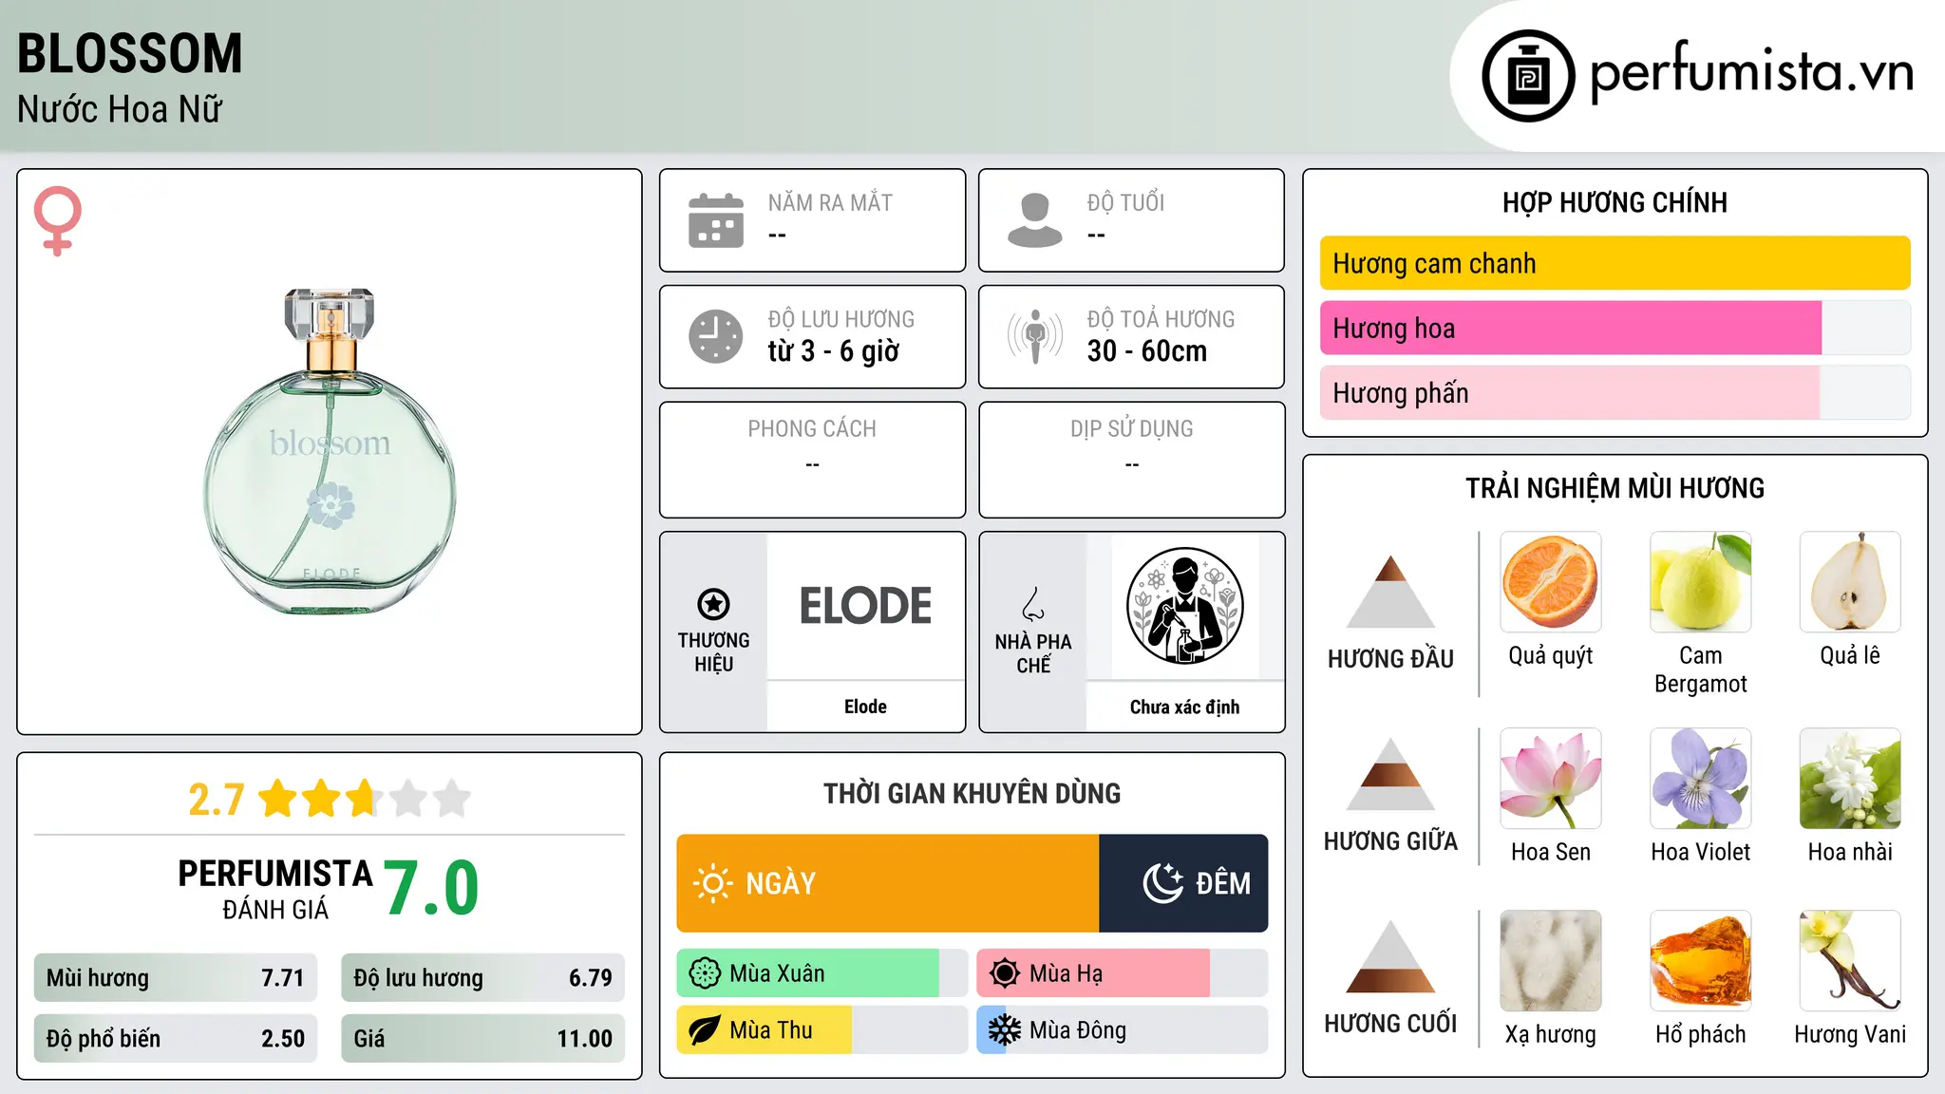Click the THỜI GIAN KHUYÊN DÙNG heading

click(x=972, y=793)
